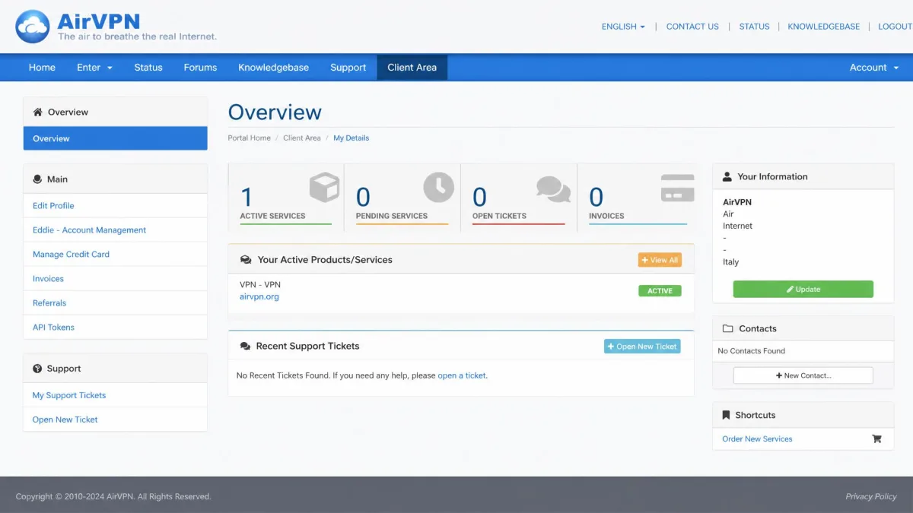The width and height of the screenshot is (913, 513).
Task: Click the bookmark icon in Shortcuts header
Action: pos(726,415)
